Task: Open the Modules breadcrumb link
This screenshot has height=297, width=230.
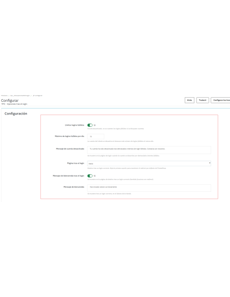Action: (4, 96)
